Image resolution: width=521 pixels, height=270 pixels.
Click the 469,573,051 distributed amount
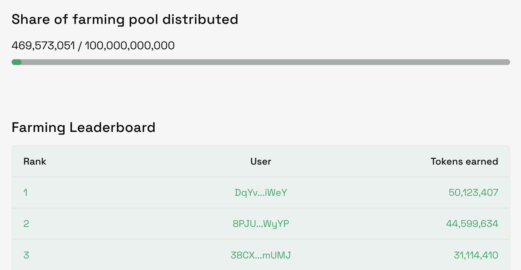pos(43,46)
